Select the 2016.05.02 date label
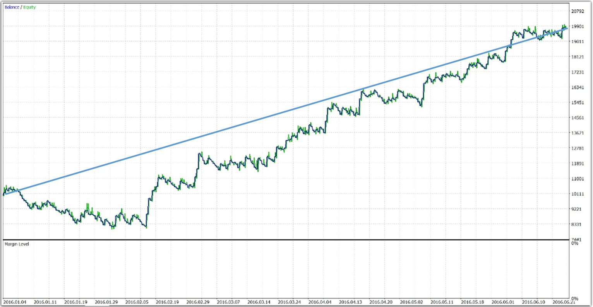Image resolution: width=593 pixels, height=307 pixels. (x=411, y=302)
